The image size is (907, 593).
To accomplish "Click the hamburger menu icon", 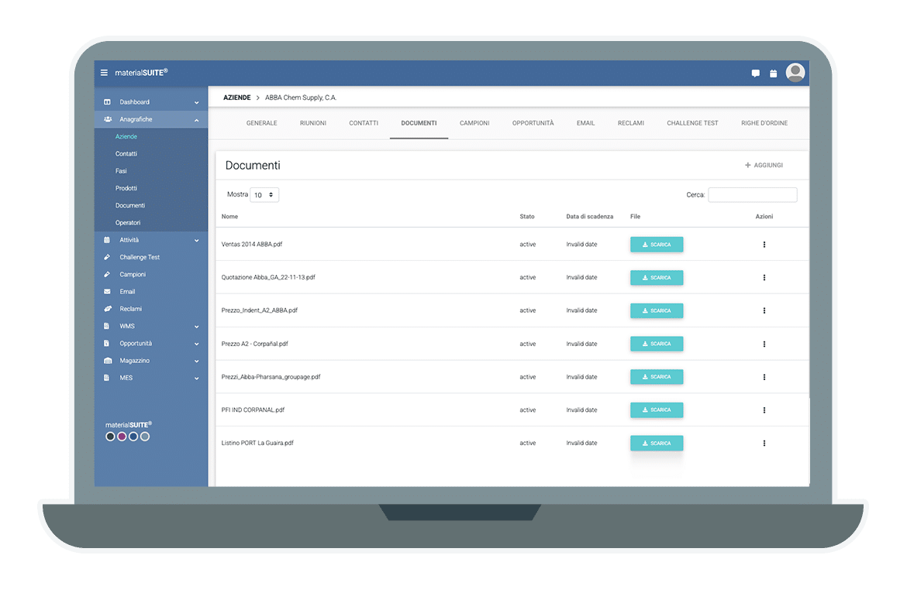I will tap(103, 70).
